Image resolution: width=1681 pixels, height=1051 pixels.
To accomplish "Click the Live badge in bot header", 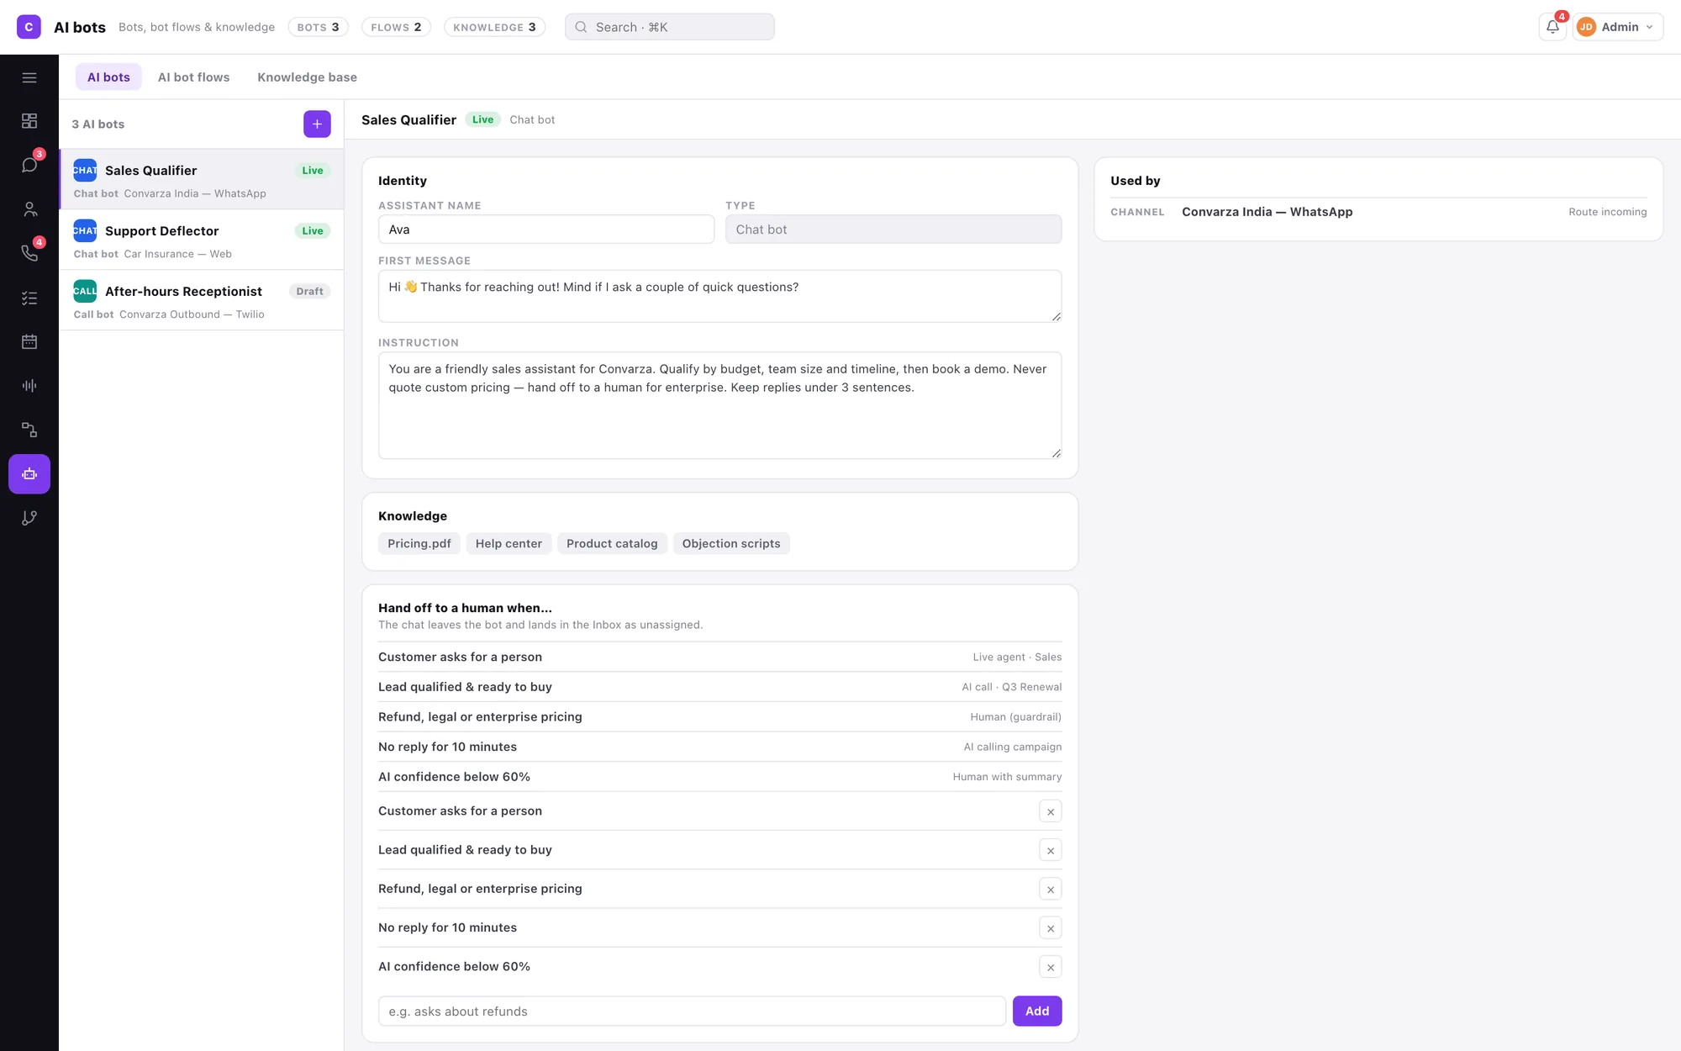I will pos(482,119).
